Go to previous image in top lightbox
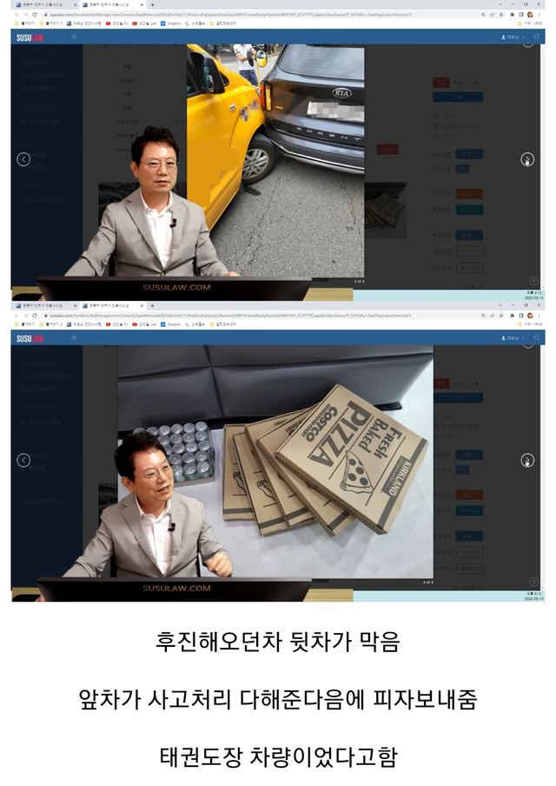556x786 pixels. point(23,159)
